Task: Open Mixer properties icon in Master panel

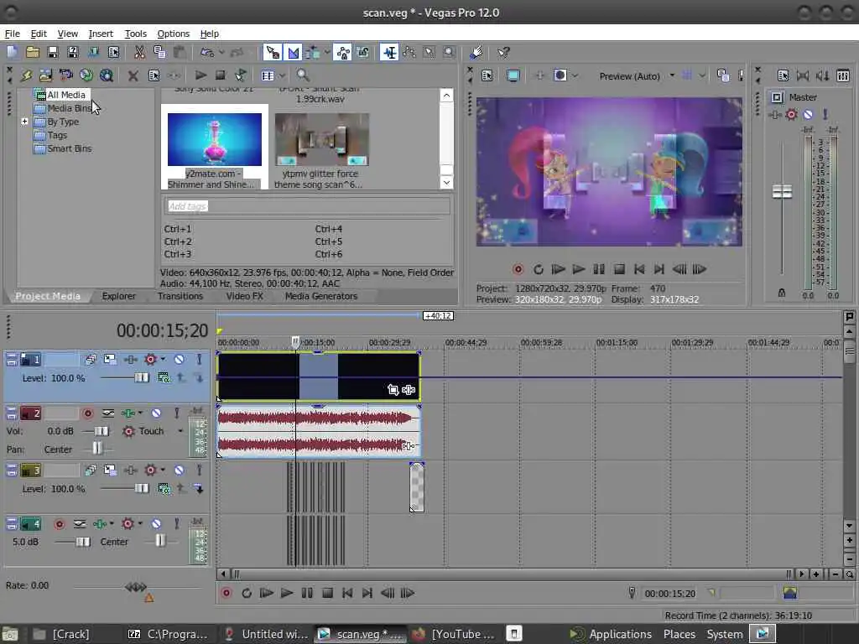Action: [783, 75]
